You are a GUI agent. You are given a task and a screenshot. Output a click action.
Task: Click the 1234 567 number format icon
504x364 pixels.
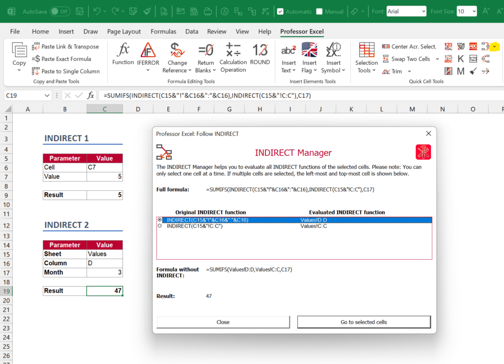click(461, 47)
